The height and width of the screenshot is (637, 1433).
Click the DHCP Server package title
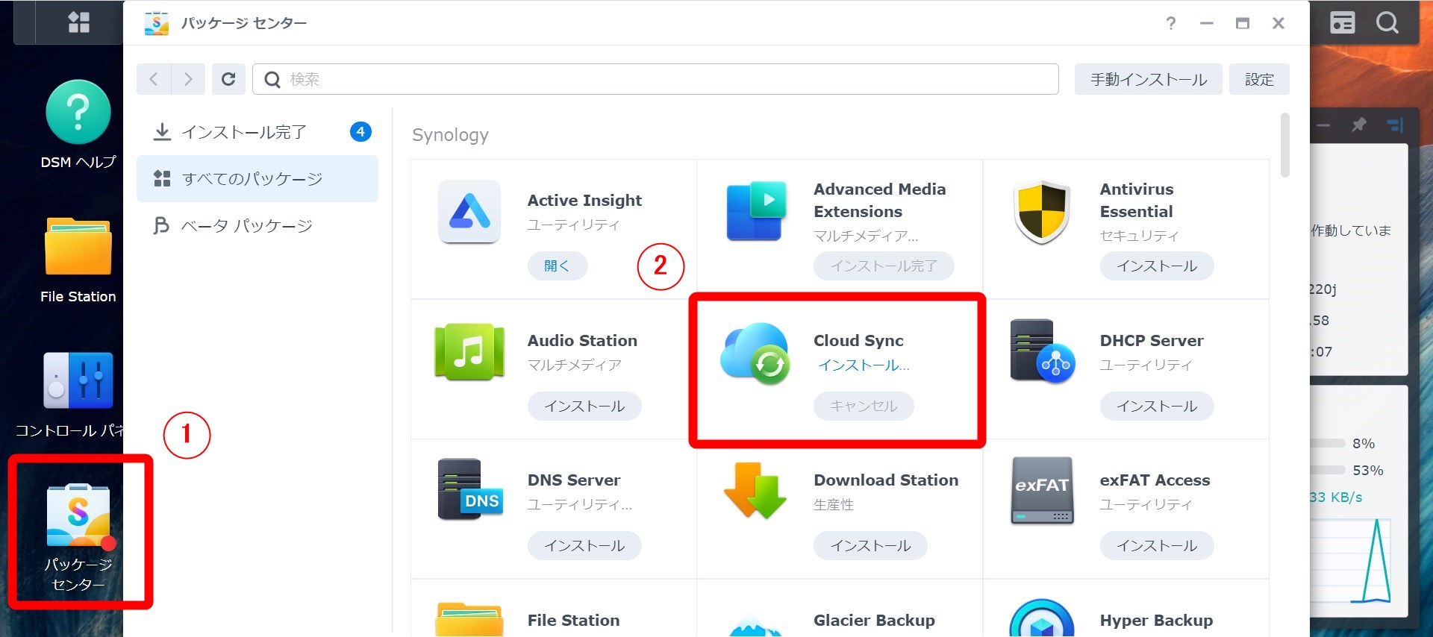[1152, 340]
